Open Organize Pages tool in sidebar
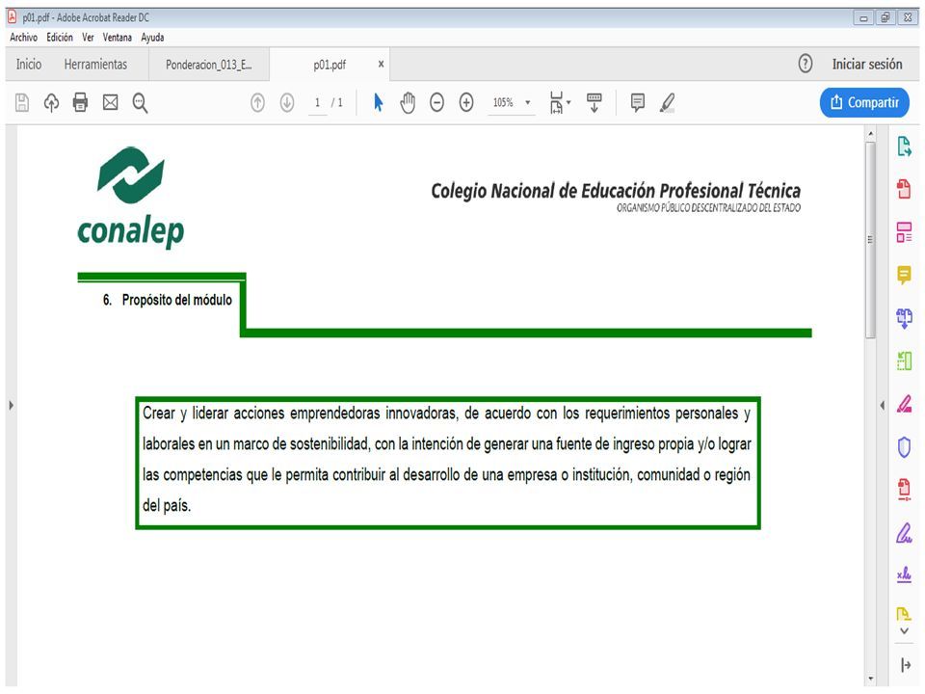 904,360
